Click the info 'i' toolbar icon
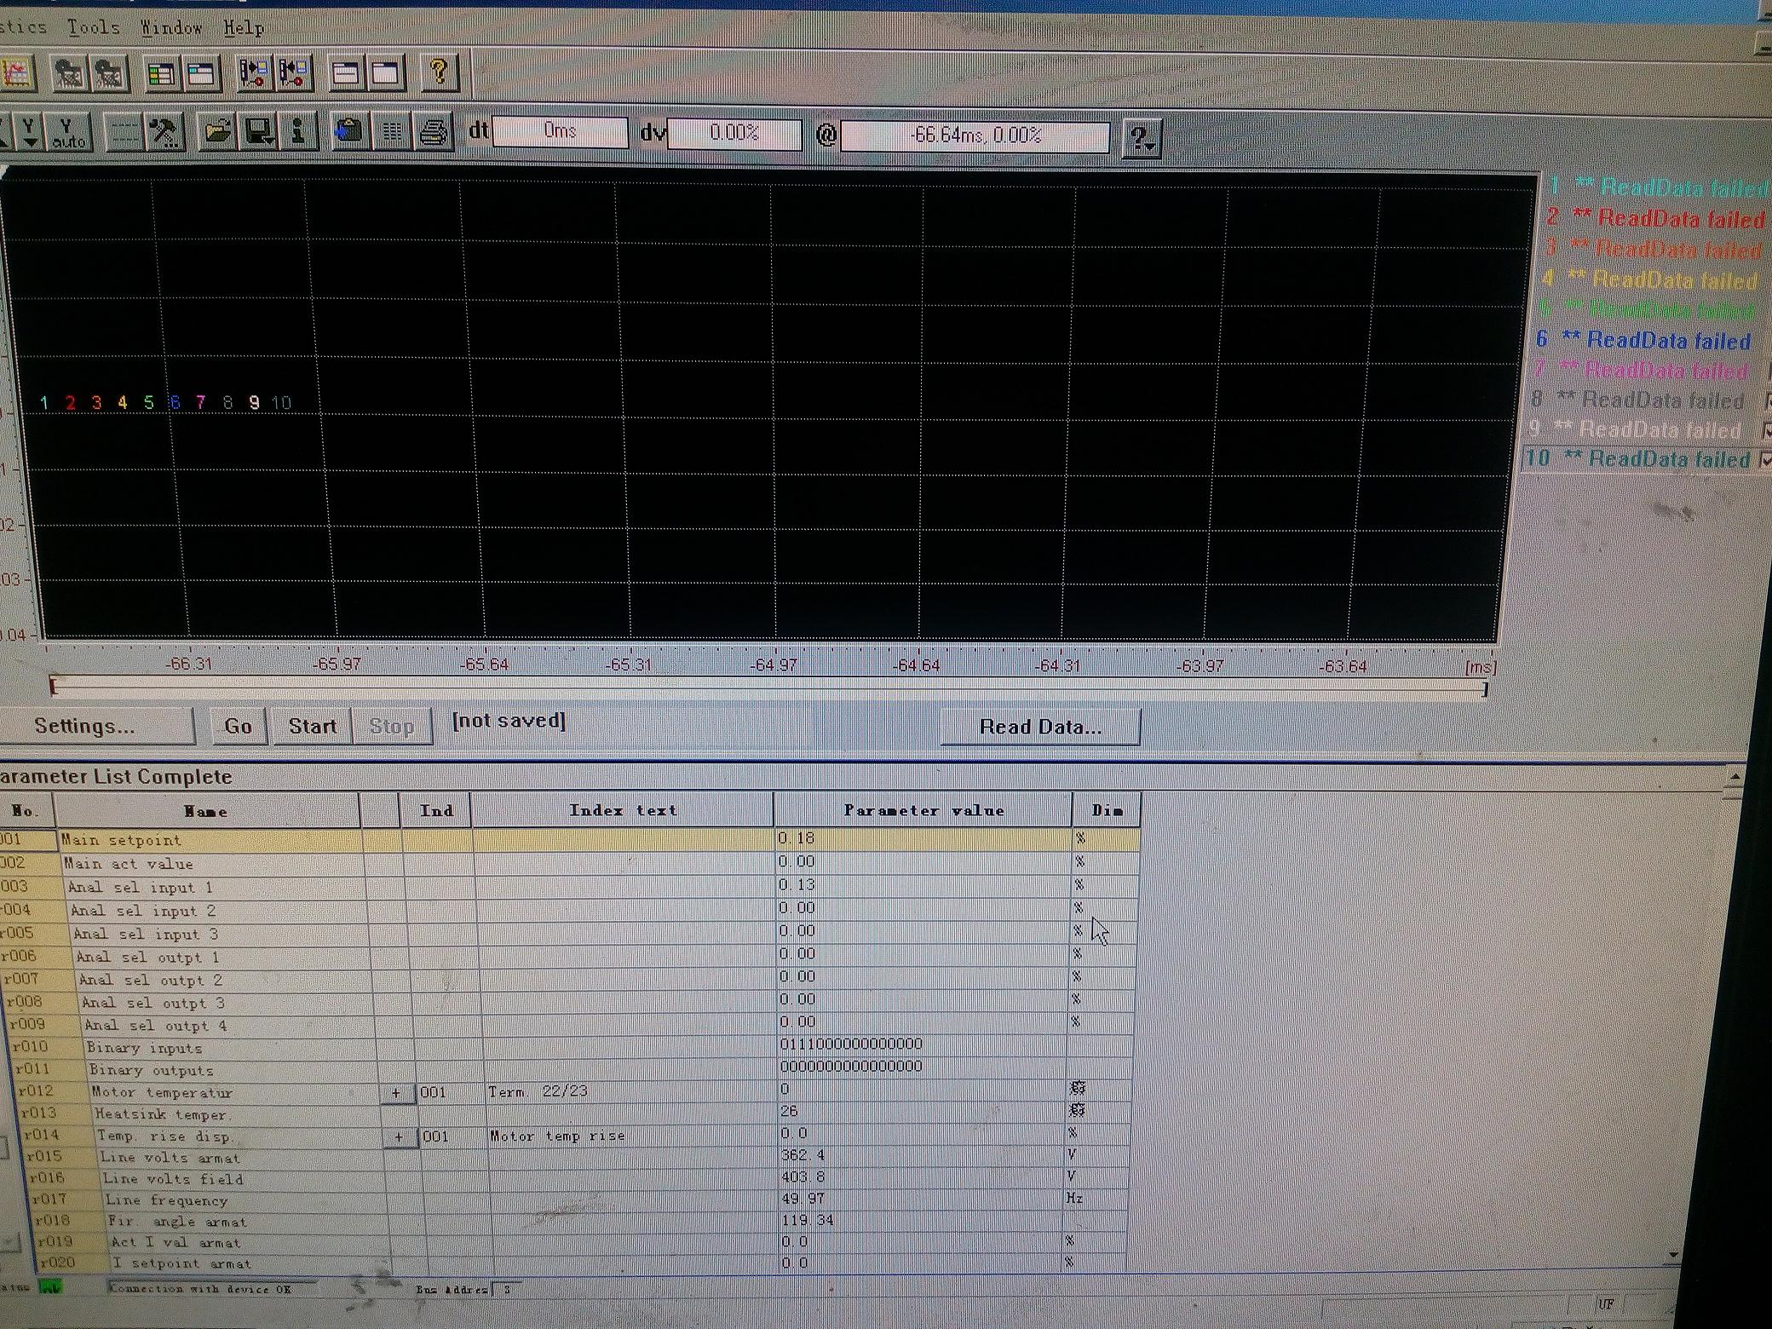This screenshot has width=1772, height=1329. [x=298, y=132]
